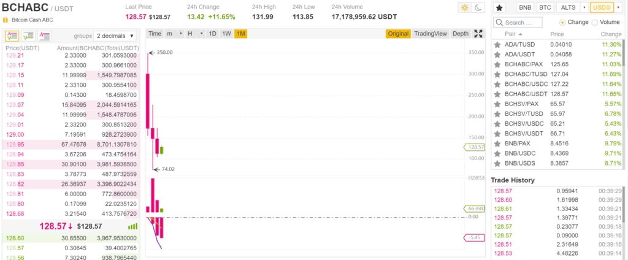Open the minutes interval dropdown
The height and width of the screenshot is (260, 628).
pos(174,34)
